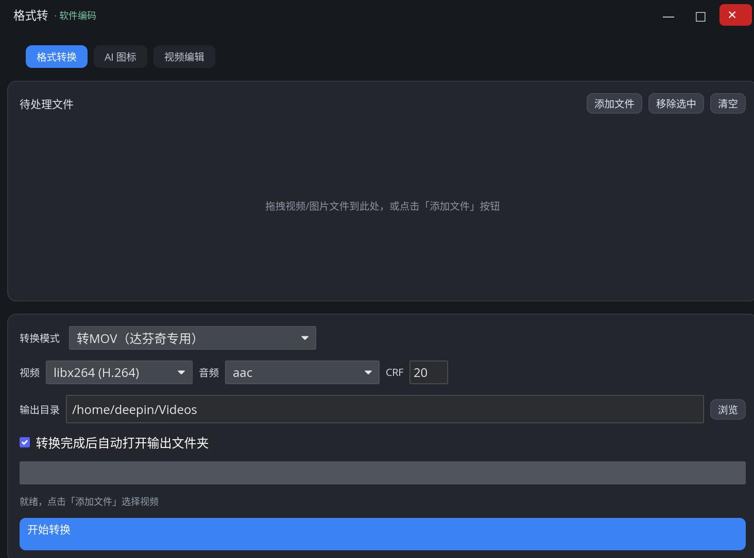The image size is (754, 558).
Task: Click 浏览 to choose output folder
Action: point(728,409)
